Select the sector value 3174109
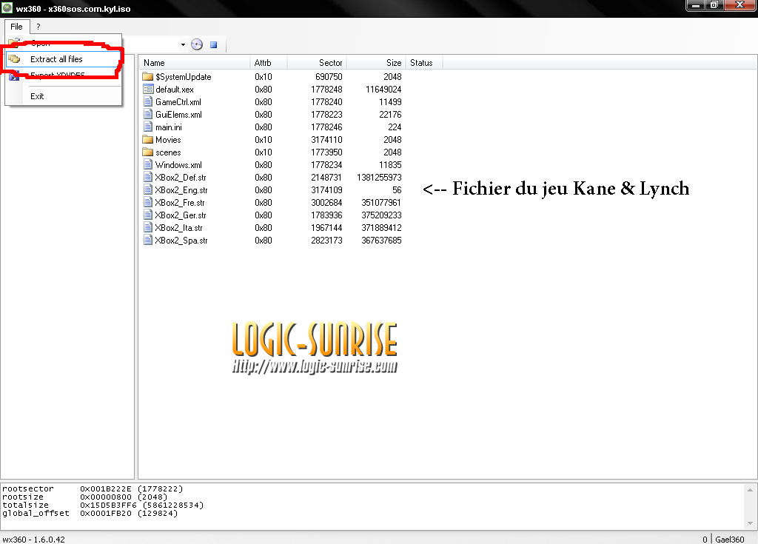The height and width of the screenshot is (544, 758). (x=326, y=190)
